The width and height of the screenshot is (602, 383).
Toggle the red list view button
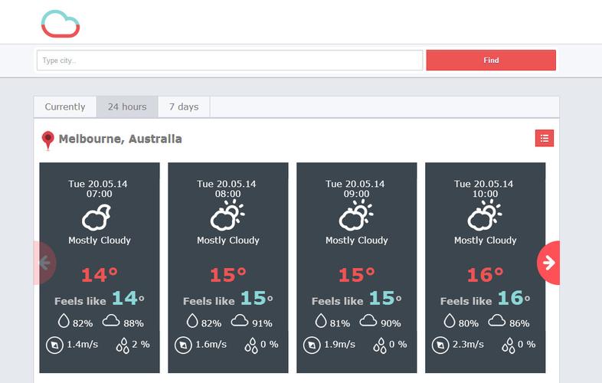(x=545, y=139)
